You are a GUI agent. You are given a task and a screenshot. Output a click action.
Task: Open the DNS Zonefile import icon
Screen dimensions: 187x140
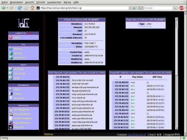[x=11, y=73]
